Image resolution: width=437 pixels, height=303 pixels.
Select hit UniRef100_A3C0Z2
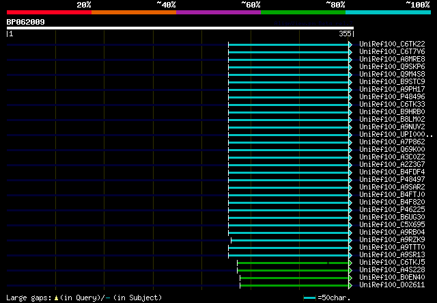click(x=392, y=157)
